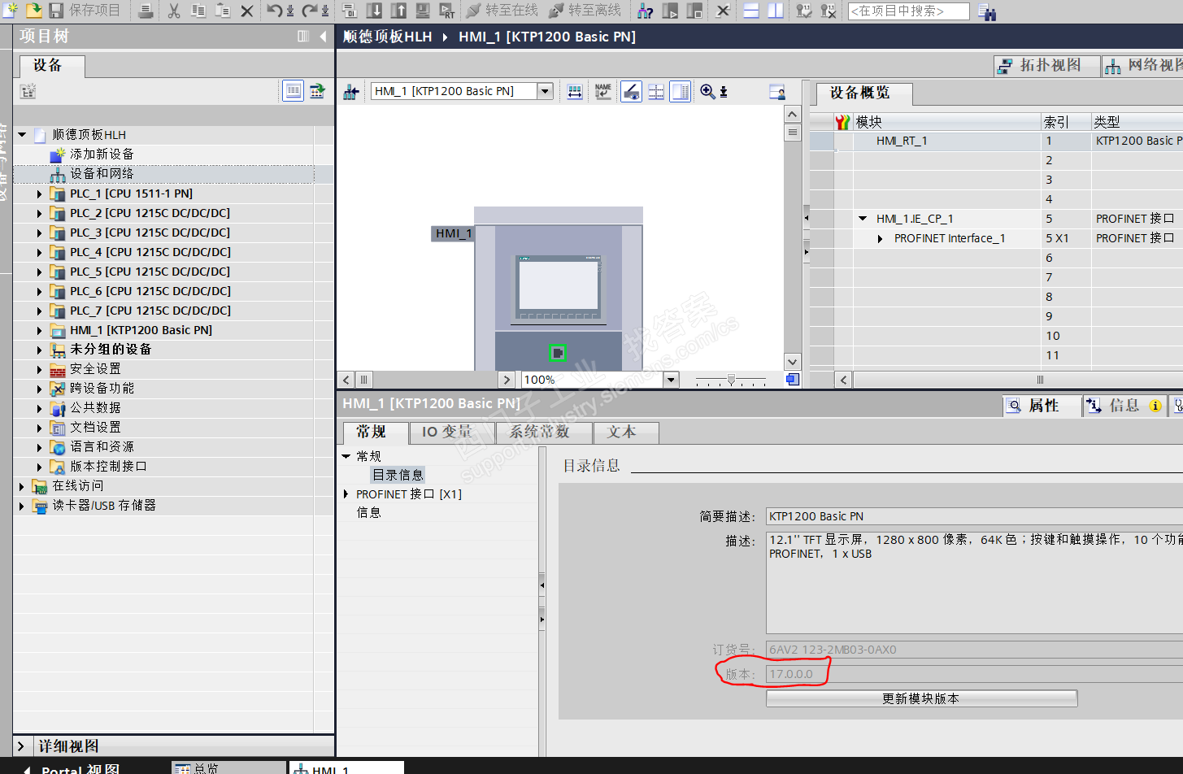Redo the last undone action
The height and width of the screenshot is (774, 1183).
310,11
